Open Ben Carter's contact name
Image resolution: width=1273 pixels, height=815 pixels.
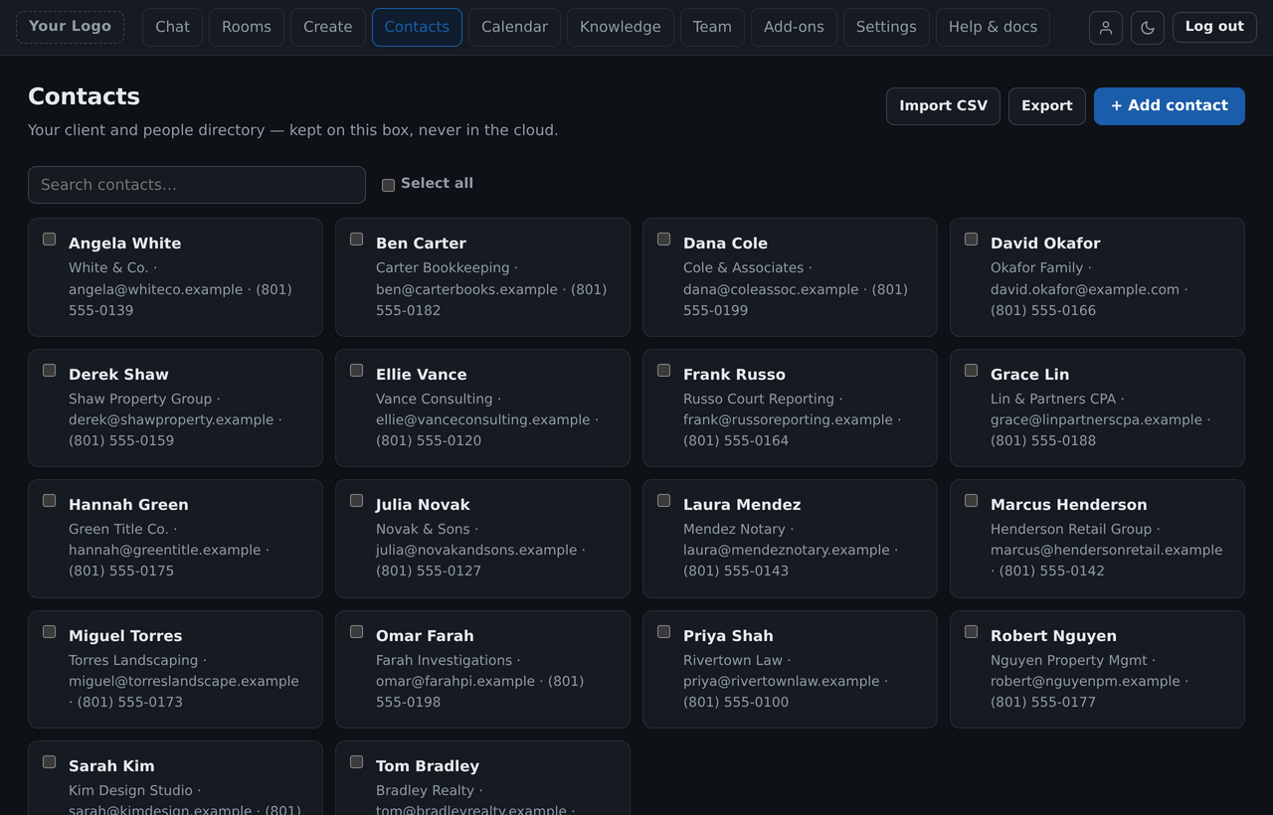point(421,244)
